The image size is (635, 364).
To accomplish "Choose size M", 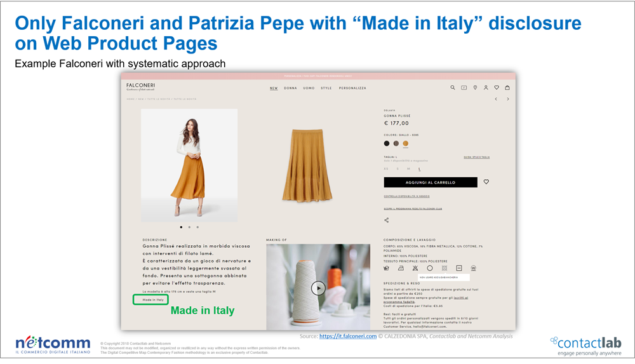I will click(x=408, y=168).
